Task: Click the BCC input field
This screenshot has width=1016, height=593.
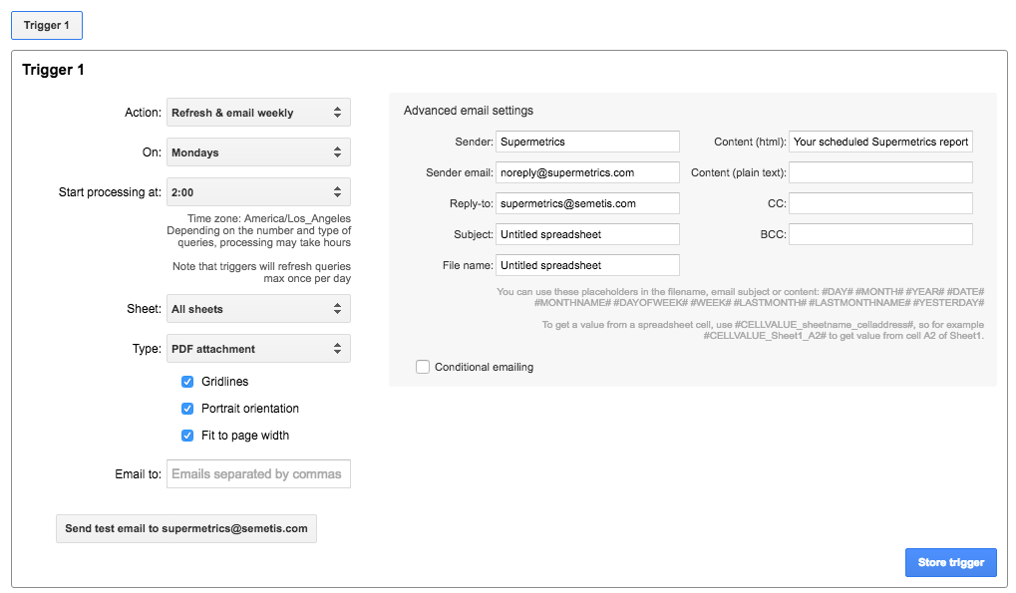Action: (x=880, y=234)
